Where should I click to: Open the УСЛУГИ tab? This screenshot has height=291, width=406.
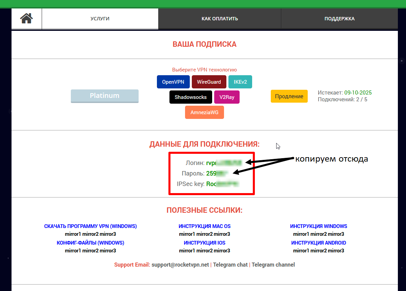[100, 19]
